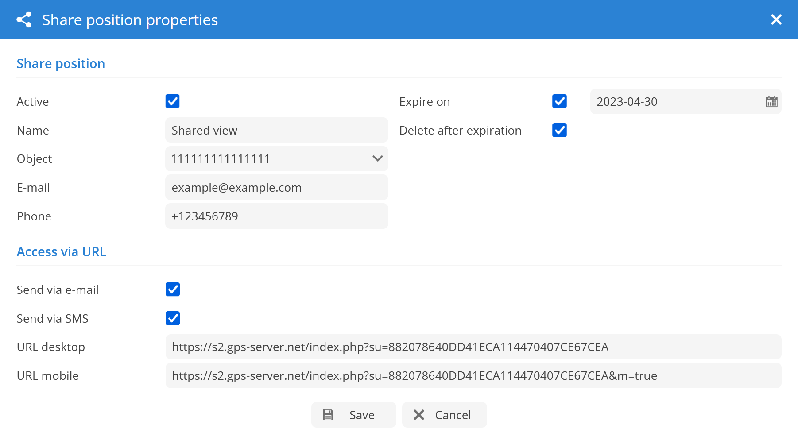Viewport: 798px width, 444px height.
Task: Turn off Send via e-mail
Action: coord(173,290)
